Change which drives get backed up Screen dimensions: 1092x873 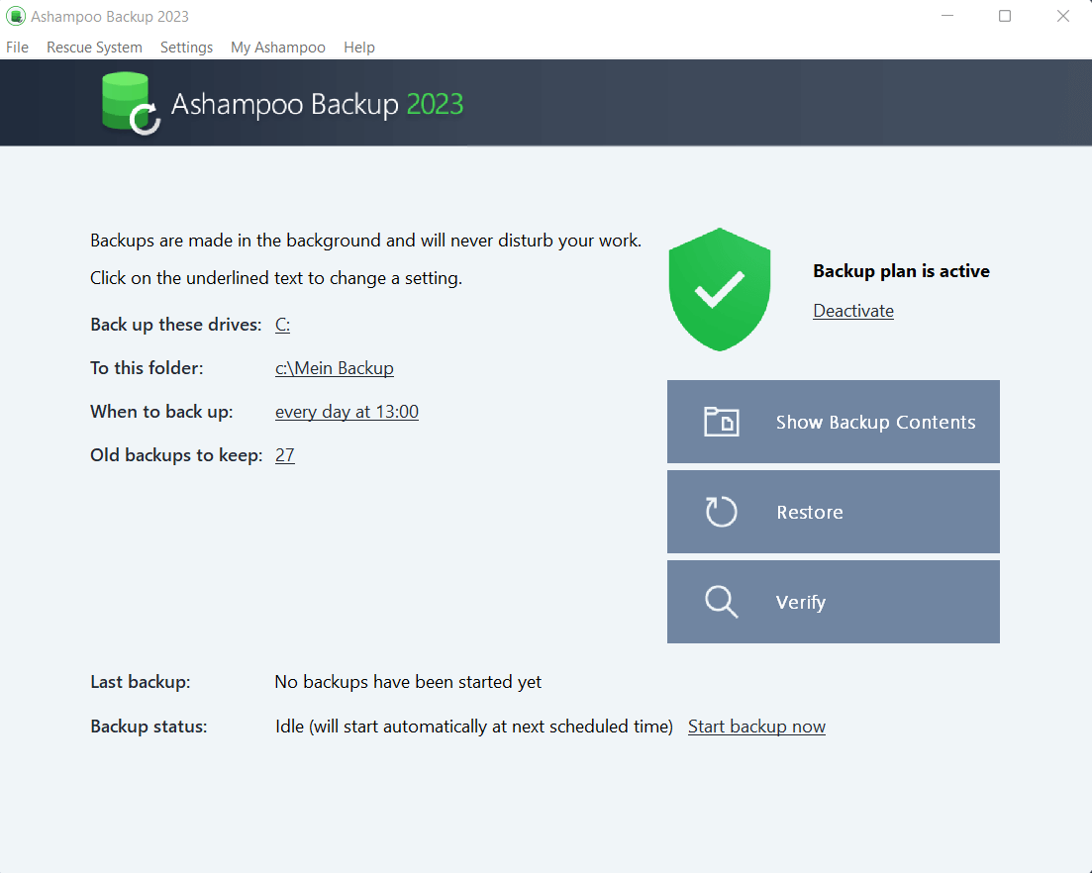pos(282,324)
